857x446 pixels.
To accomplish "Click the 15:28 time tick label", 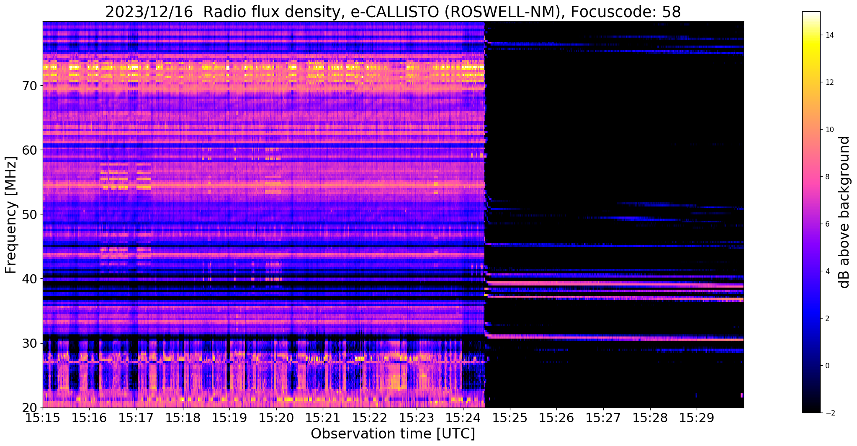I will coord(650,417).
